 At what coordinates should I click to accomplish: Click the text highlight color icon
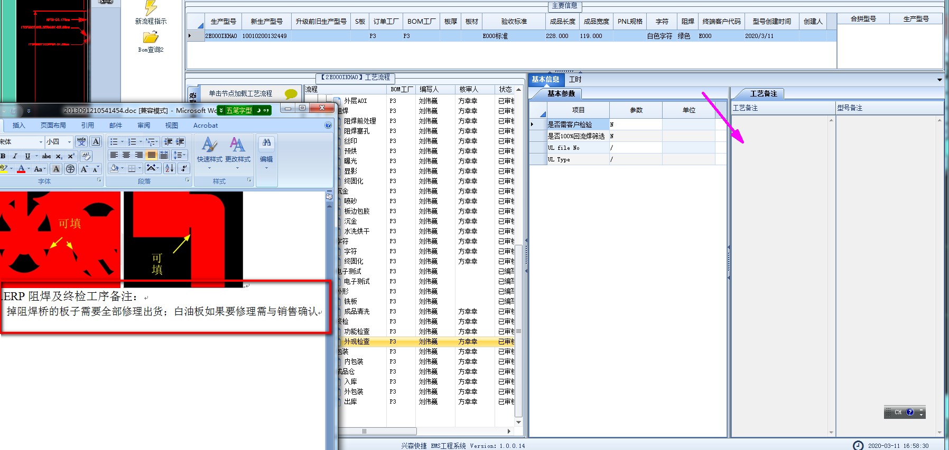pos(3,169)
